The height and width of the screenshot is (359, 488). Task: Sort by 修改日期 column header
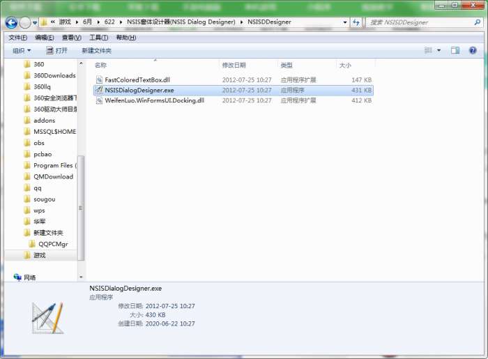(234, 65)
